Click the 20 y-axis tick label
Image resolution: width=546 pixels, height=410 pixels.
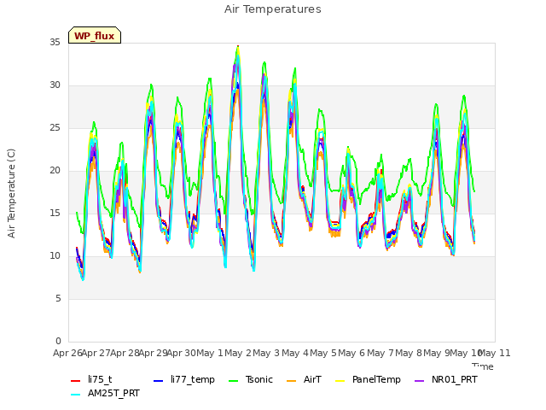tap(55, 171)
